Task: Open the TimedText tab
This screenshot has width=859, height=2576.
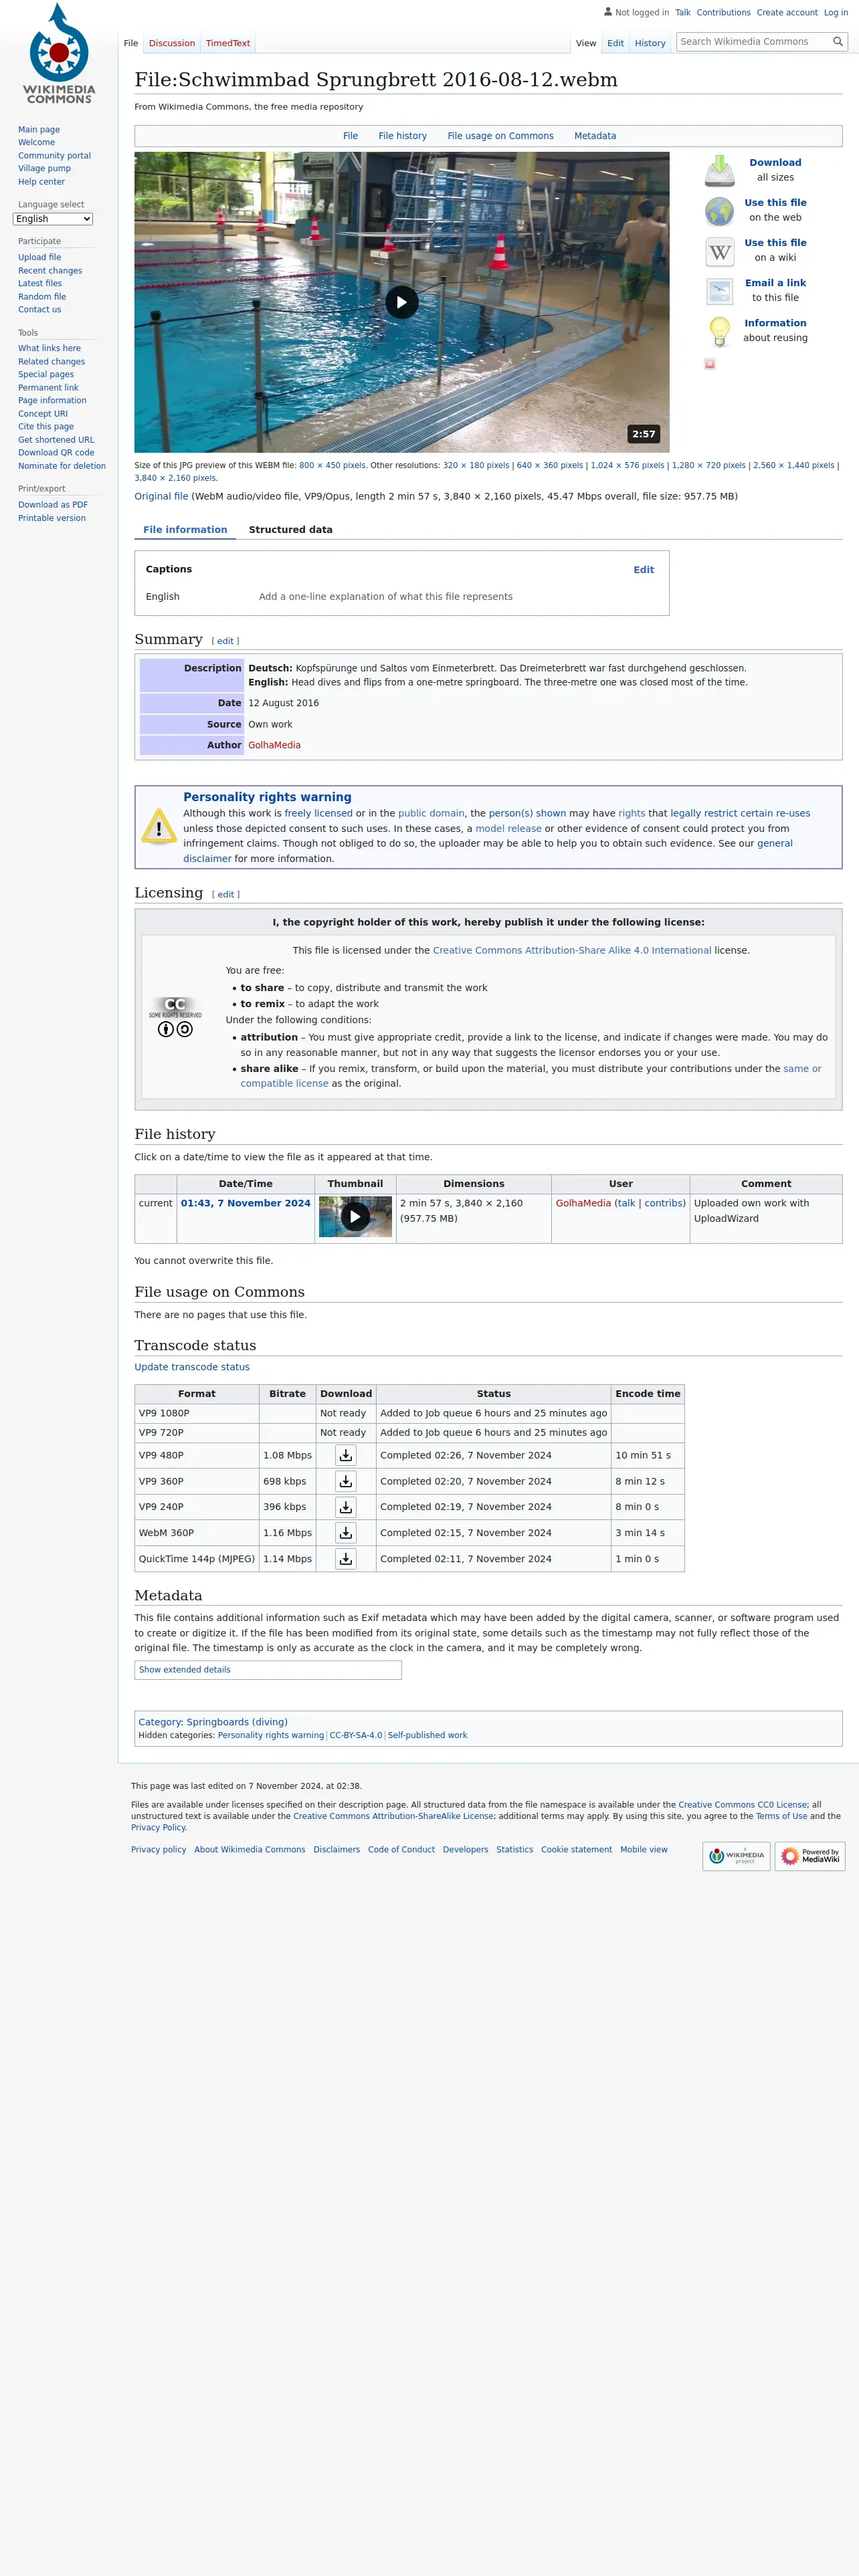Action: [x=228, y=43]
